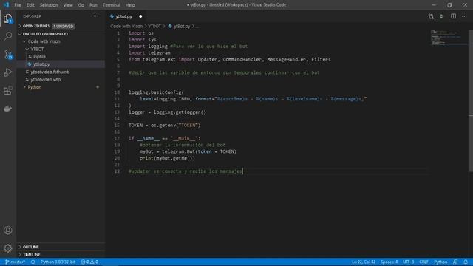Click the Open Changes editor icon

point(431,16)
